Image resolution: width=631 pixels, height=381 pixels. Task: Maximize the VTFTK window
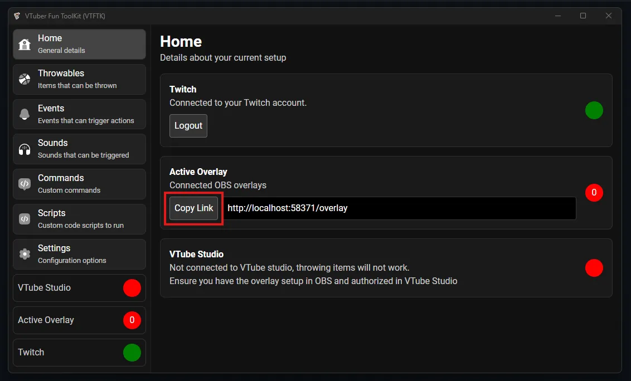(x=583, y=16)
